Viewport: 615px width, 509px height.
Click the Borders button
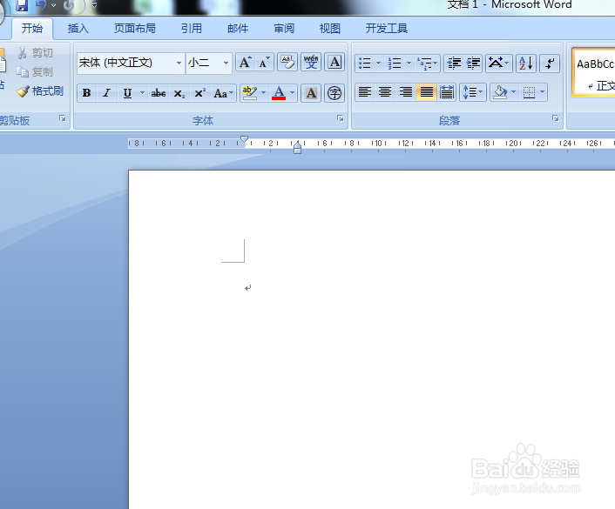(529, 92)
